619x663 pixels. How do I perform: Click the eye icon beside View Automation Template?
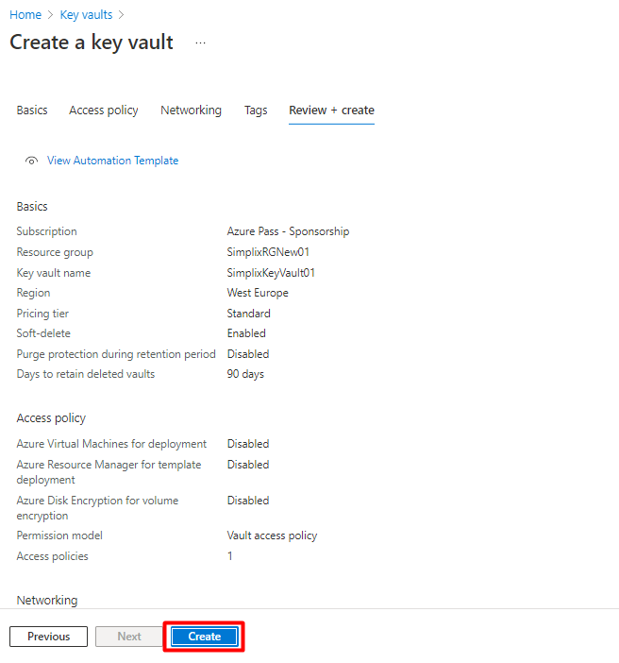coord(32,161)
